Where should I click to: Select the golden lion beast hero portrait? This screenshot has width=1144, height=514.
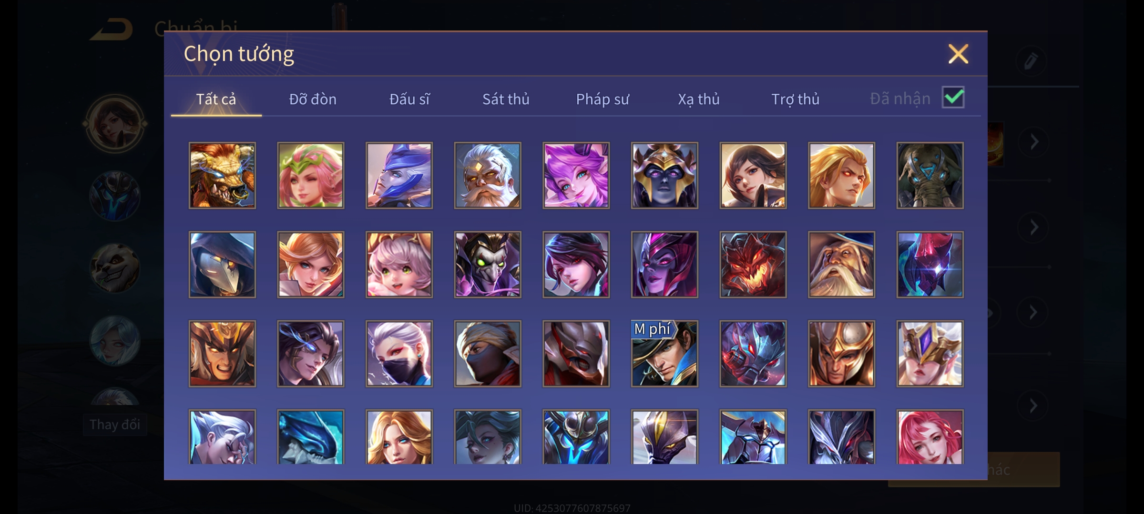[222, 175]
